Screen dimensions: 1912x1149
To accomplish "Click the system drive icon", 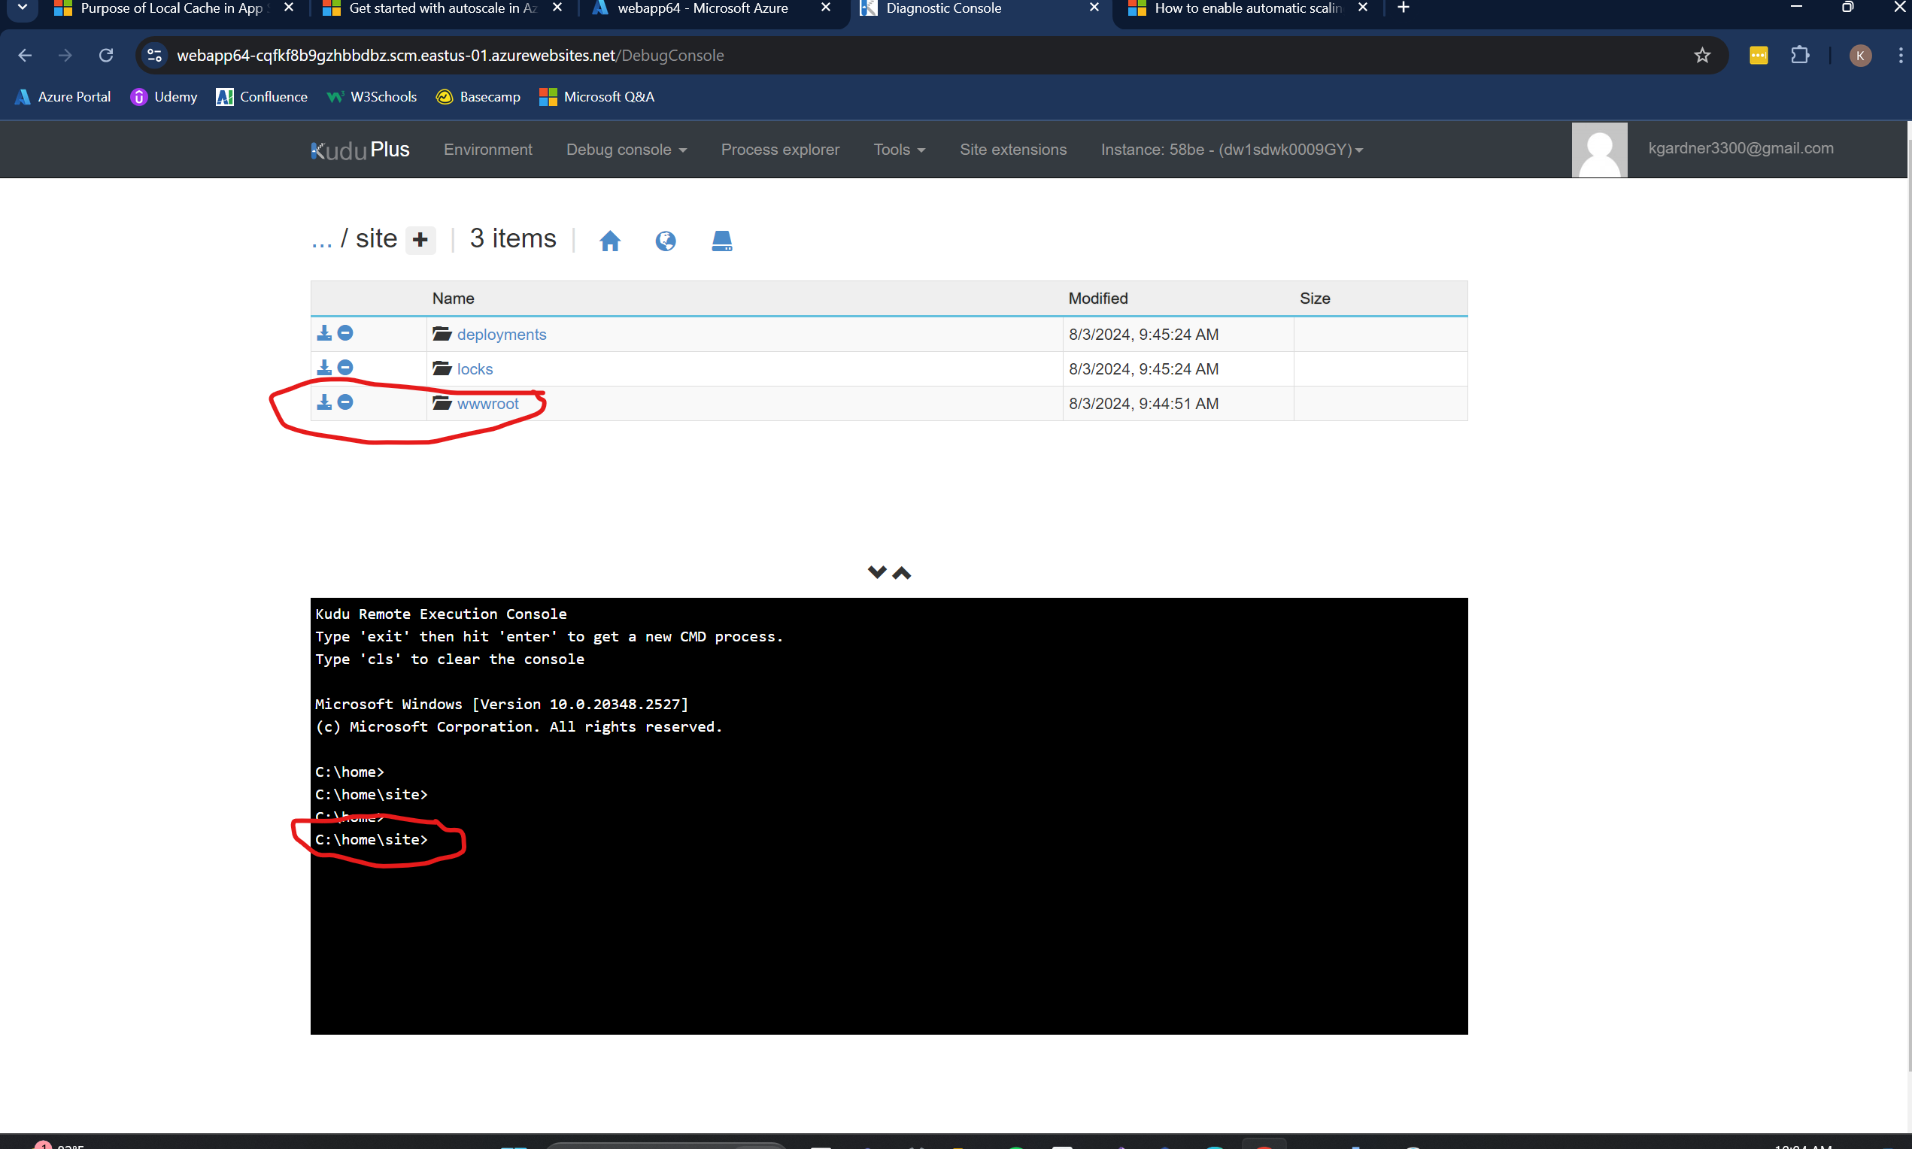I will [722, 241].
